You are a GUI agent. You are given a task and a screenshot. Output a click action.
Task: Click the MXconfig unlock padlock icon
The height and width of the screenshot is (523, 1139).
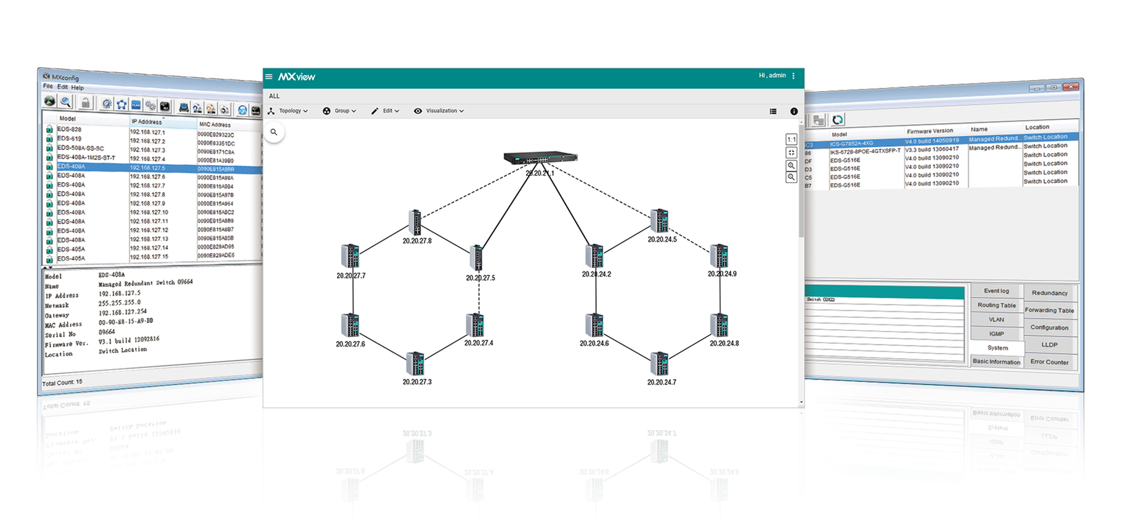[x=85, y=102]
